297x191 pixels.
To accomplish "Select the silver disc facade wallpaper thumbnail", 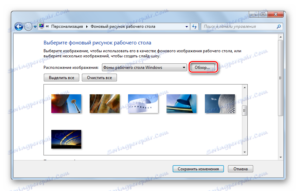I will [x=220, y=103].
